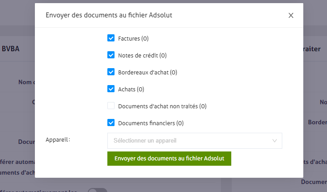This screenshot has height=192, width=327.
Task: Click the 'Factures (0)' label text
Action: point(133,39)
